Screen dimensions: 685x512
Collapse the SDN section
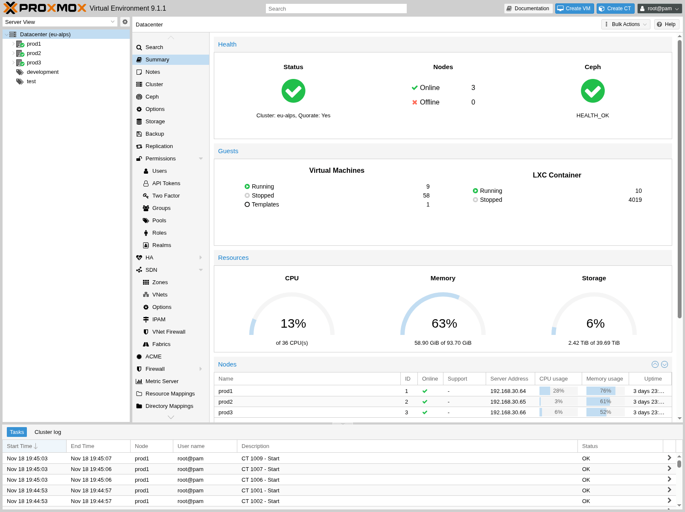tap(200, 270)
